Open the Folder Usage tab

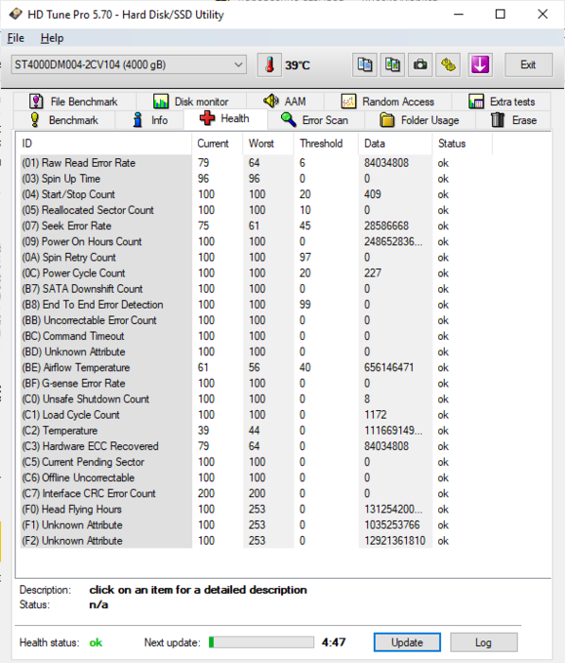[420, 120]
